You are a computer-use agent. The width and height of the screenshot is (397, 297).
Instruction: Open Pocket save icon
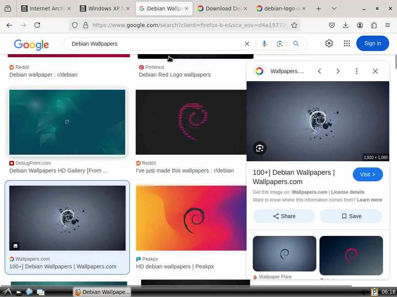[x=332, y=25]
